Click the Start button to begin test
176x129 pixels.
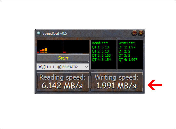(63, 58)
